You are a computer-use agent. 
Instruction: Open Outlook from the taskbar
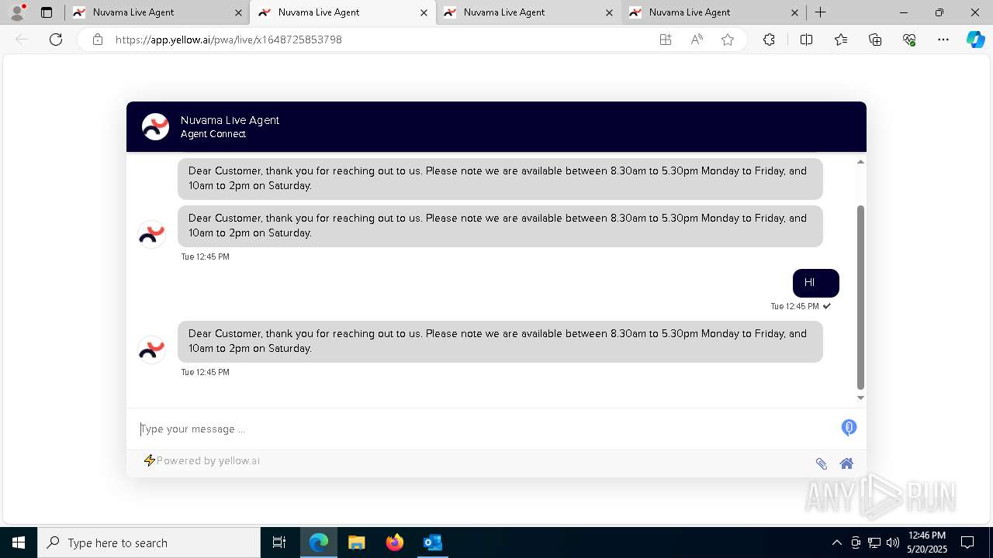[x=432, y=542]
